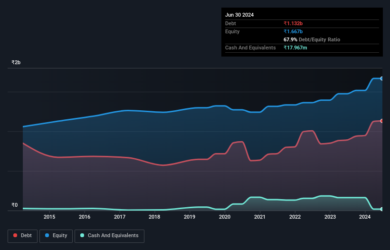Toggle the Equity legend button
The width and height of the screenshot is (390, 250).
[x=56, y=236]
